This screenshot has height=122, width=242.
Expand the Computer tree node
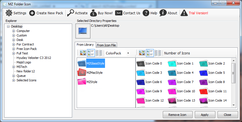pos(14,31)
